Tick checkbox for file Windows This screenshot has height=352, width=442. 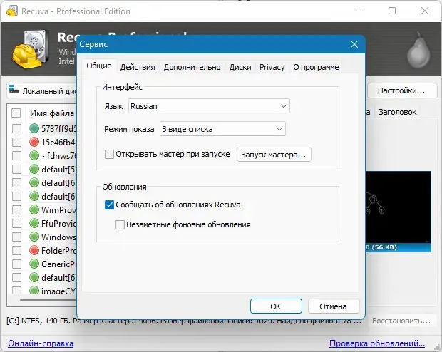16,237
